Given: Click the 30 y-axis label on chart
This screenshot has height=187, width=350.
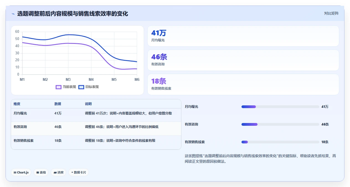Looking at the screenshot, I should tap(17, 53).
